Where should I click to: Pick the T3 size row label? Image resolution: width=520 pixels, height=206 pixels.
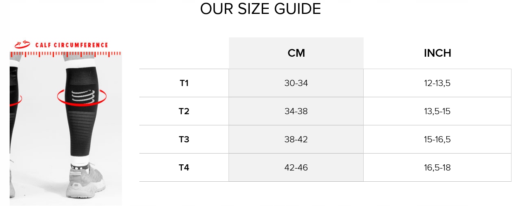(184, 139)
